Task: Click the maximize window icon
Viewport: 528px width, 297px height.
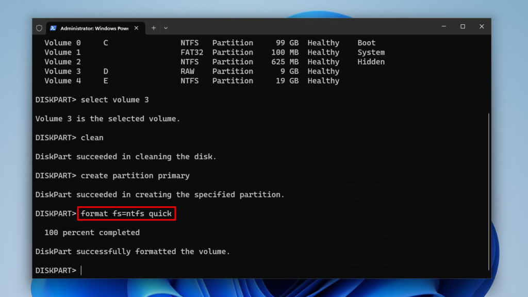Action: (x=463, y=26)
